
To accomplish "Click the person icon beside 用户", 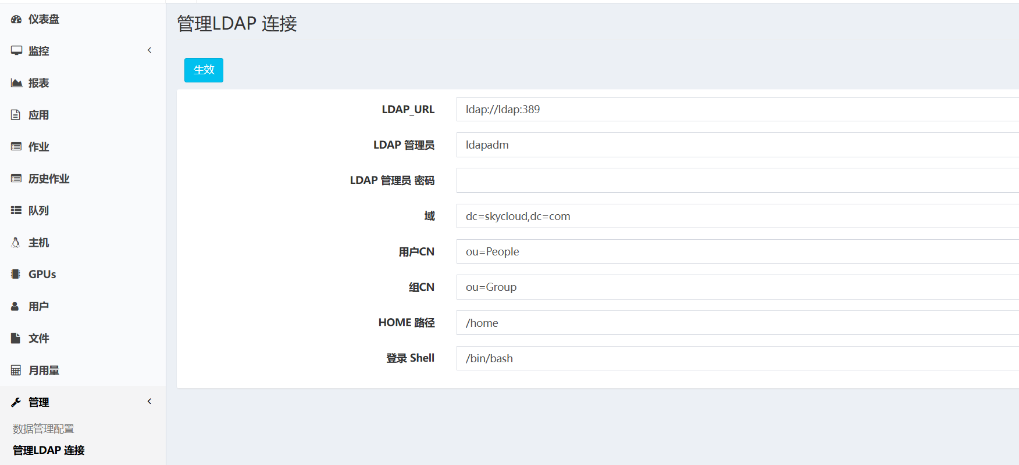I will [16, 307].
